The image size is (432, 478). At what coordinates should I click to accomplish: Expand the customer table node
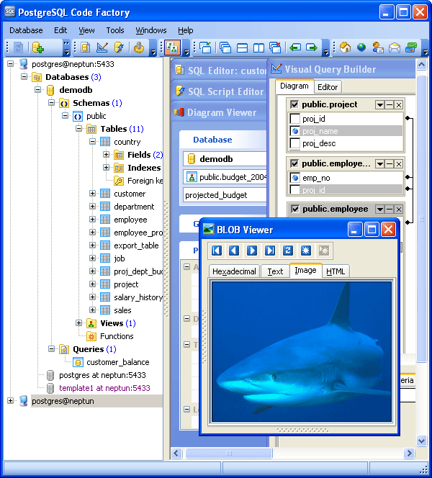(x=93, y=194)
